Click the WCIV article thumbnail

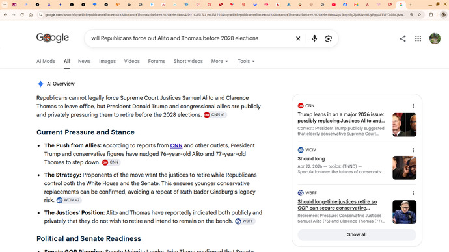(x=404, y=168)
